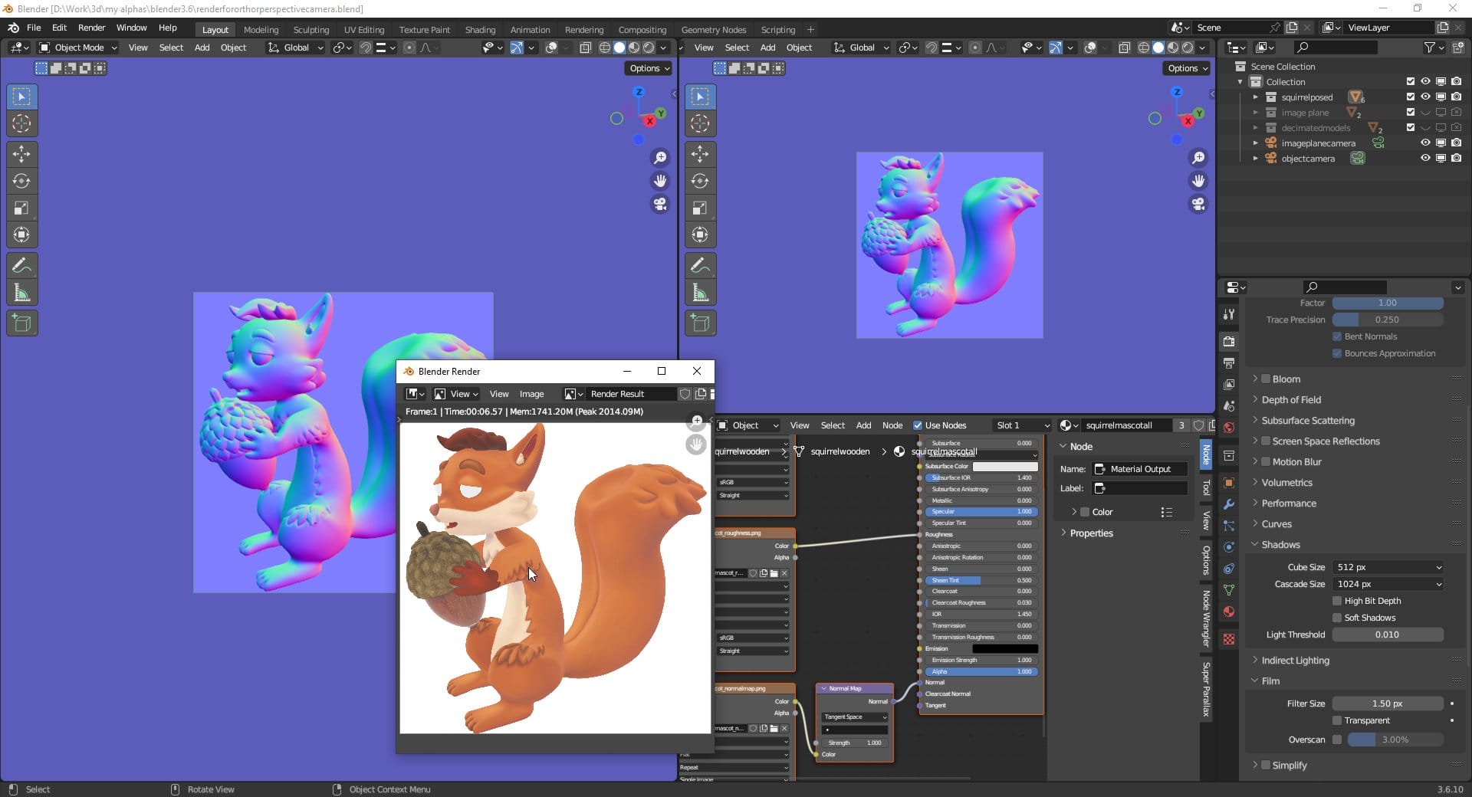1472x797 pixels.
Task: Toggle the Use Nodes checkbox
Action: click(918, 425)
